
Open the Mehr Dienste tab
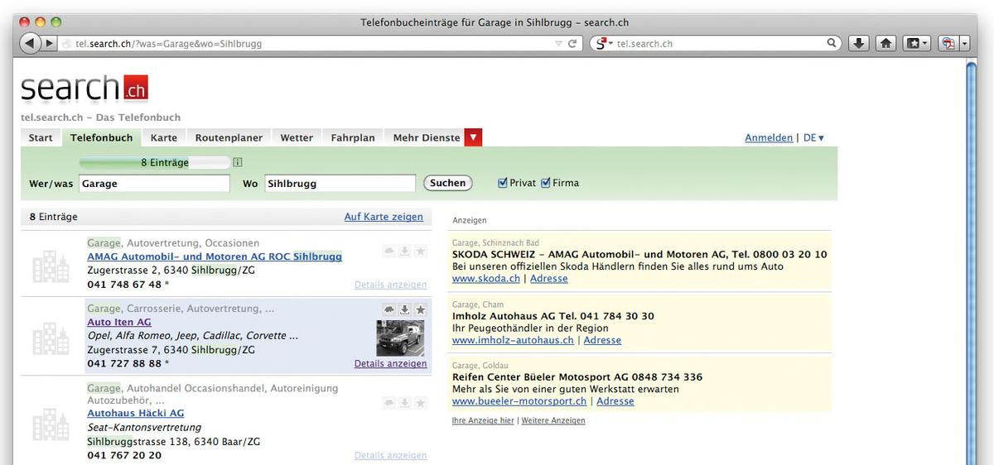point(427,138)
